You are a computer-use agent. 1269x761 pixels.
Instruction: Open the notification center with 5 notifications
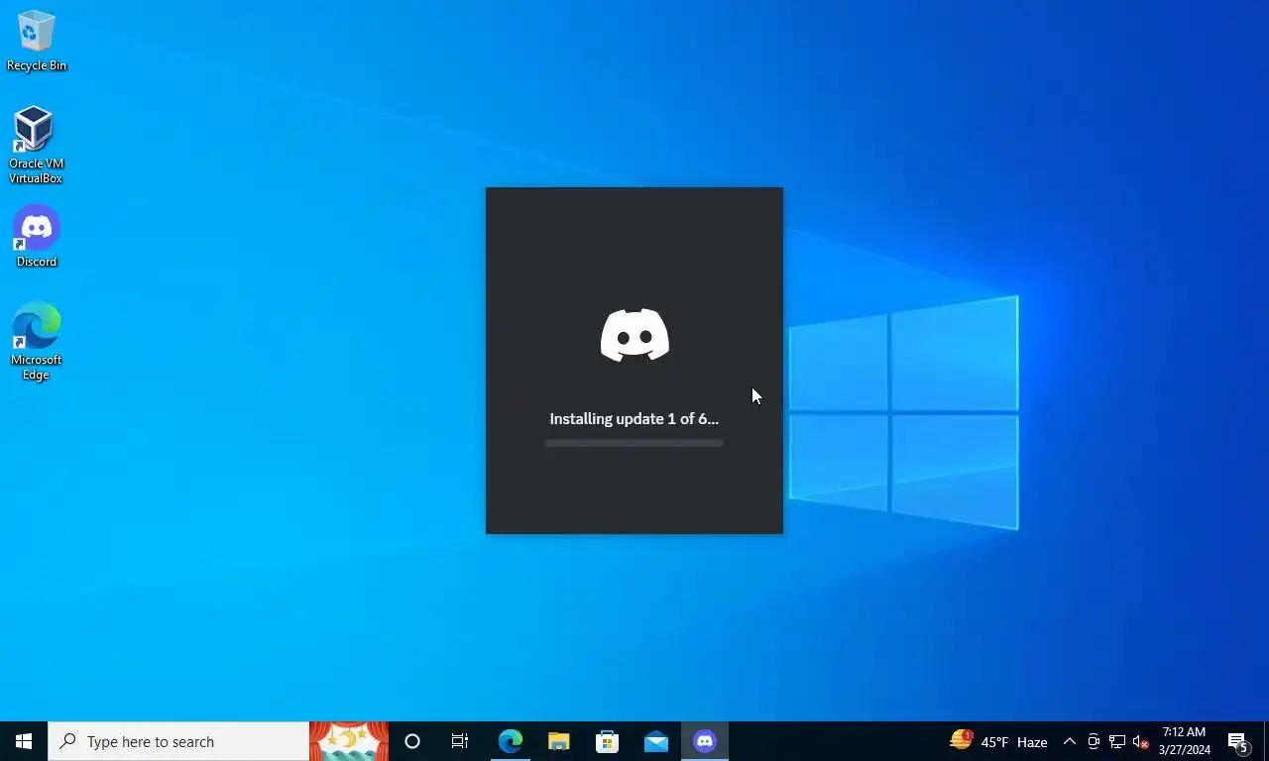pos(1238,741)
